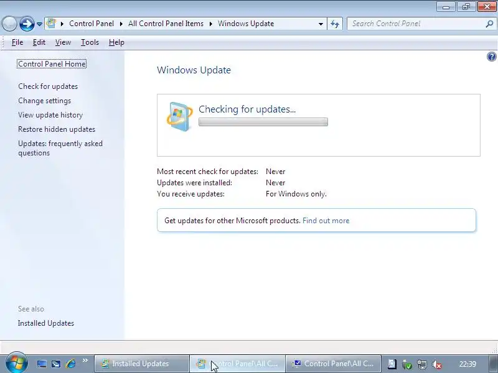Select the Control Panel breadcrumb
498x373 pixels.
point(92,24)
